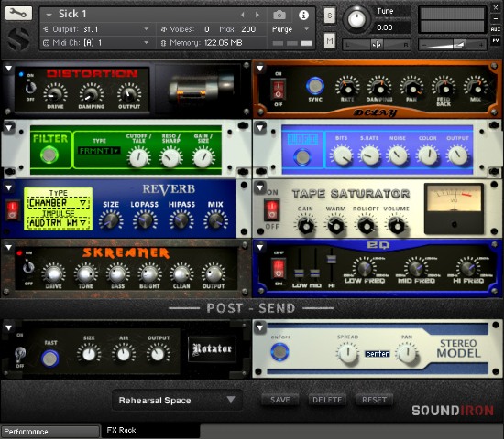Click the Reverb Mix knob
504x439 pixels.
[215, 220]
